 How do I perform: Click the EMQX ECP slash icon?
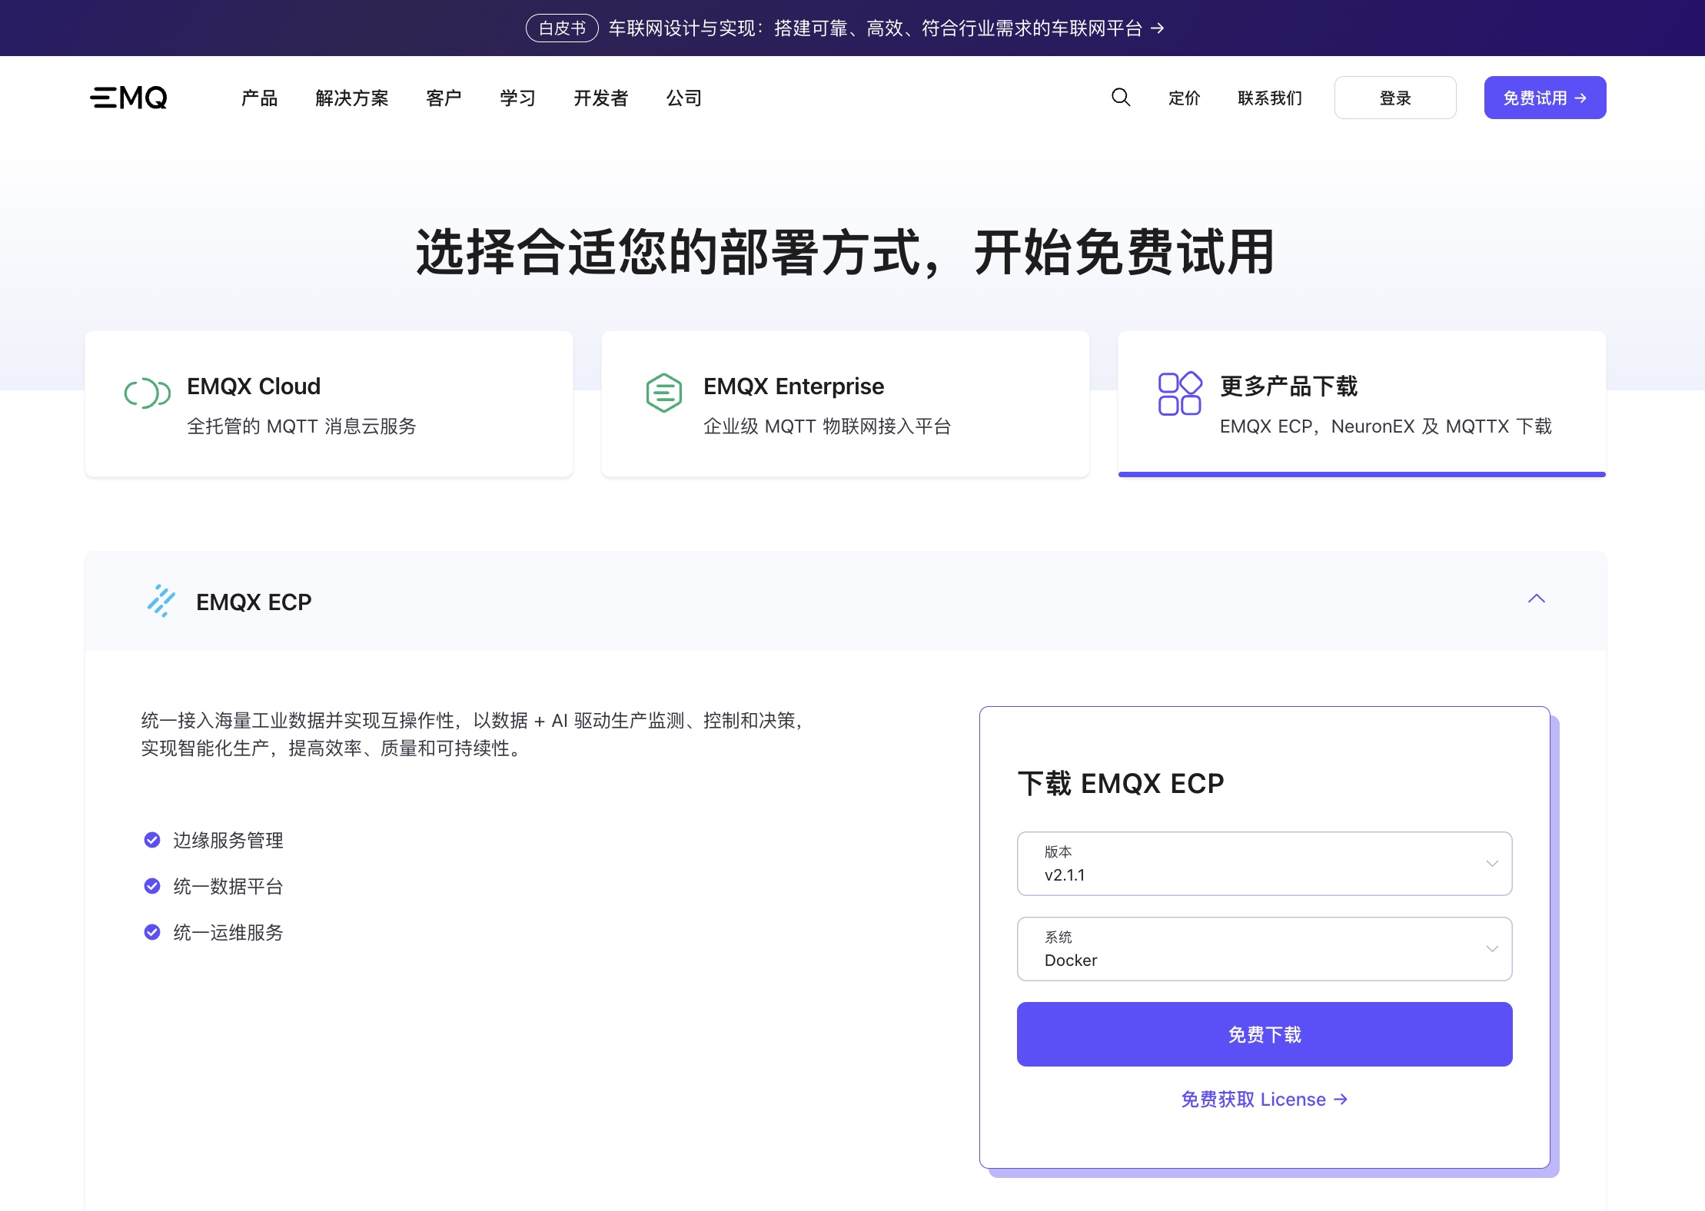tap(161, 601)
